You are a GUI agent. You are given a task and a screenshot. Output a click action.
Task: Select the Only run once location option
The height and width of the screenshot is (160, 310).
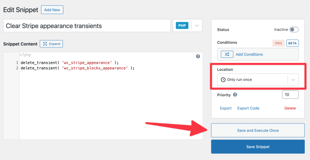click(x=240, y=80)
